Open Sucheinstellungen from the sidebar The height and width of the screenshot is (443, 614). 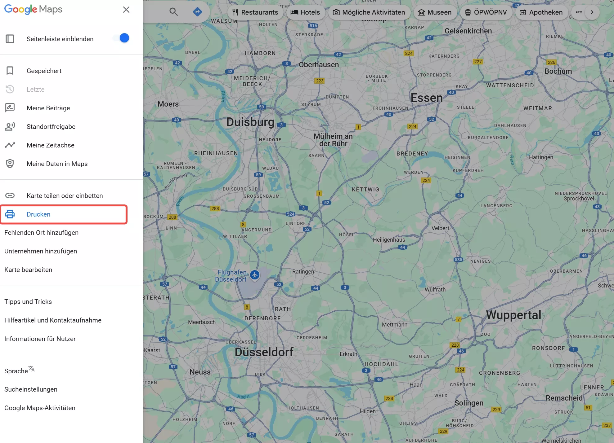click(x=30, y=389)
